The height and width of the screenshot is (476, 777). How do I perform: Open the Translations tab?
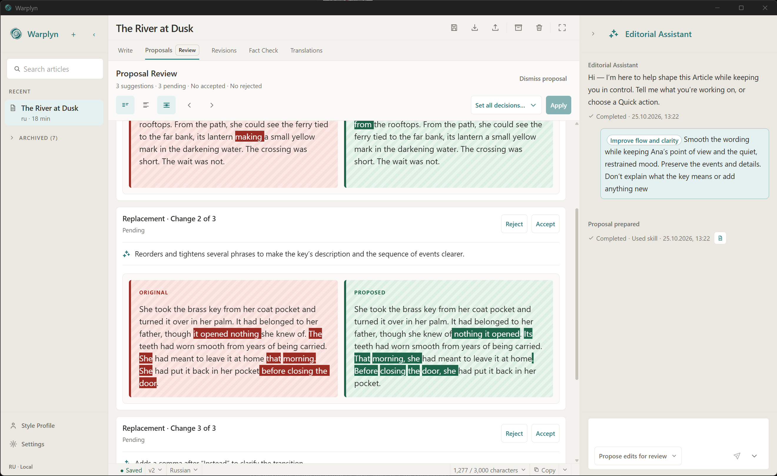click(x=306, y=50)
